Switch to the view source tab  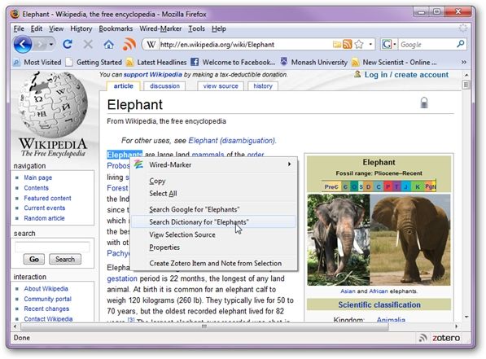click(x=221, y=85)
